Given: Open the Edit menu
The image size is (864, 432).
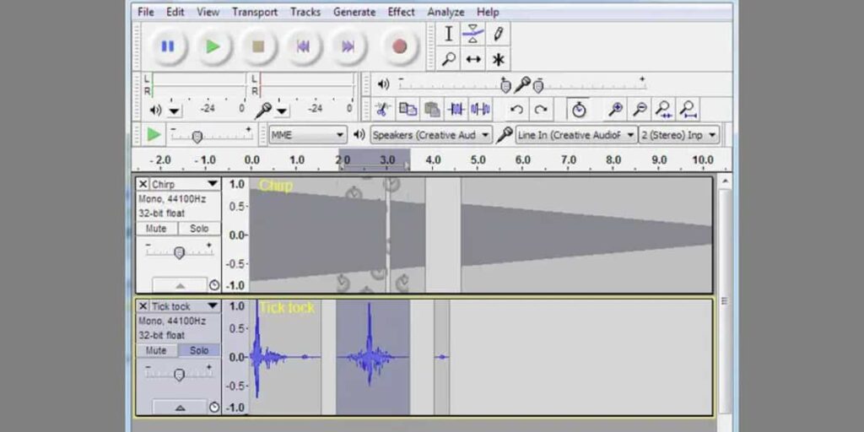Looking at the screenshot, I should pos(175,12).
